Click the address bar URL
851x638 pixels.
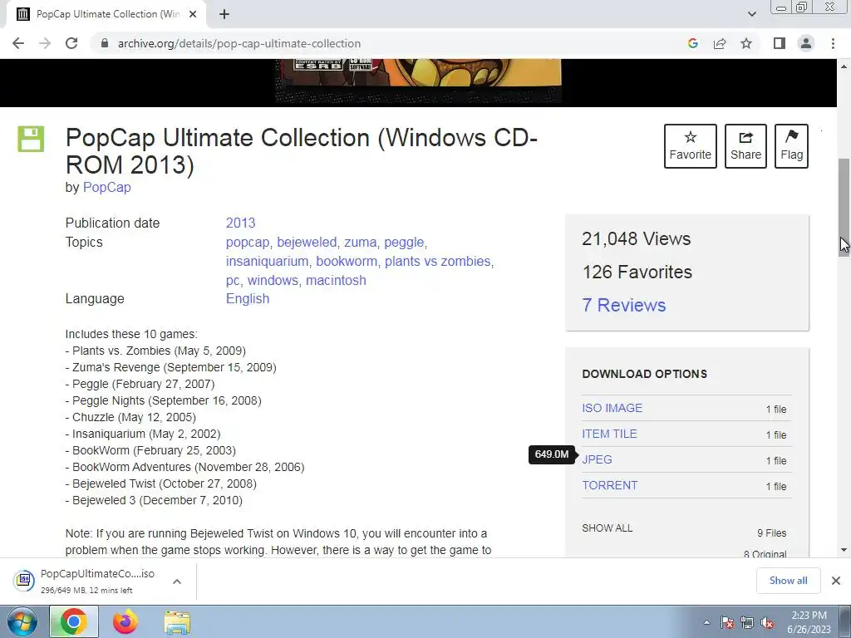(239, 43)
